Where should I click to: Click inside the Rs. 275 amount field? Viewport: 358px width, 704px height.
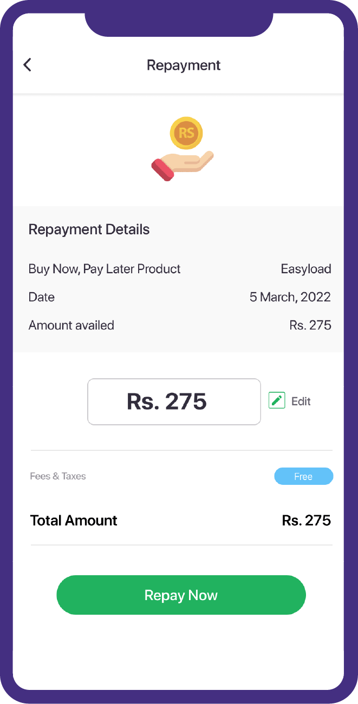click(174, 402)
